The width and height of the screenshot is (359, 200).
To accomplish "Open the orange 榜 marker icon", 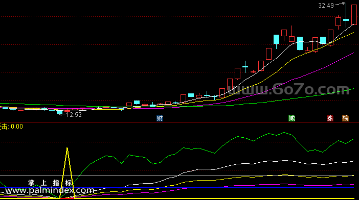I will [x=345, y=118].
